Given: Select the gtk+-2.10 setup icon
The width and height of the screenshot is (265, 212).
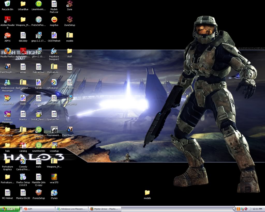Looking at the screenshot, I should tap(39, 51).
